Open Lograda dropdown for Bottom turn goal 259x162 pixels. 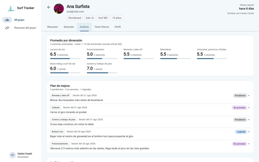point(242,132)
